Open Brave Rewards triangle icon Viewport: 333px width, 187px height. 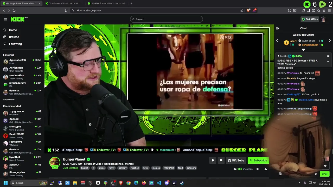[x=255, y=10]
